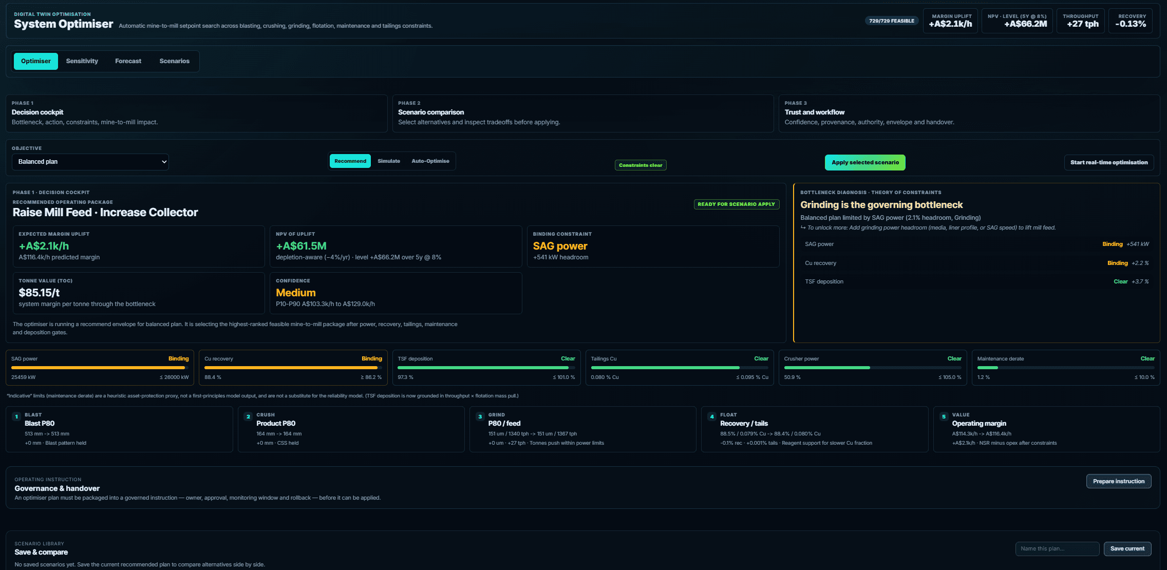Open the Sensitivity tab
Viewport: 1167px width, 570px height.
coord(82,61)
